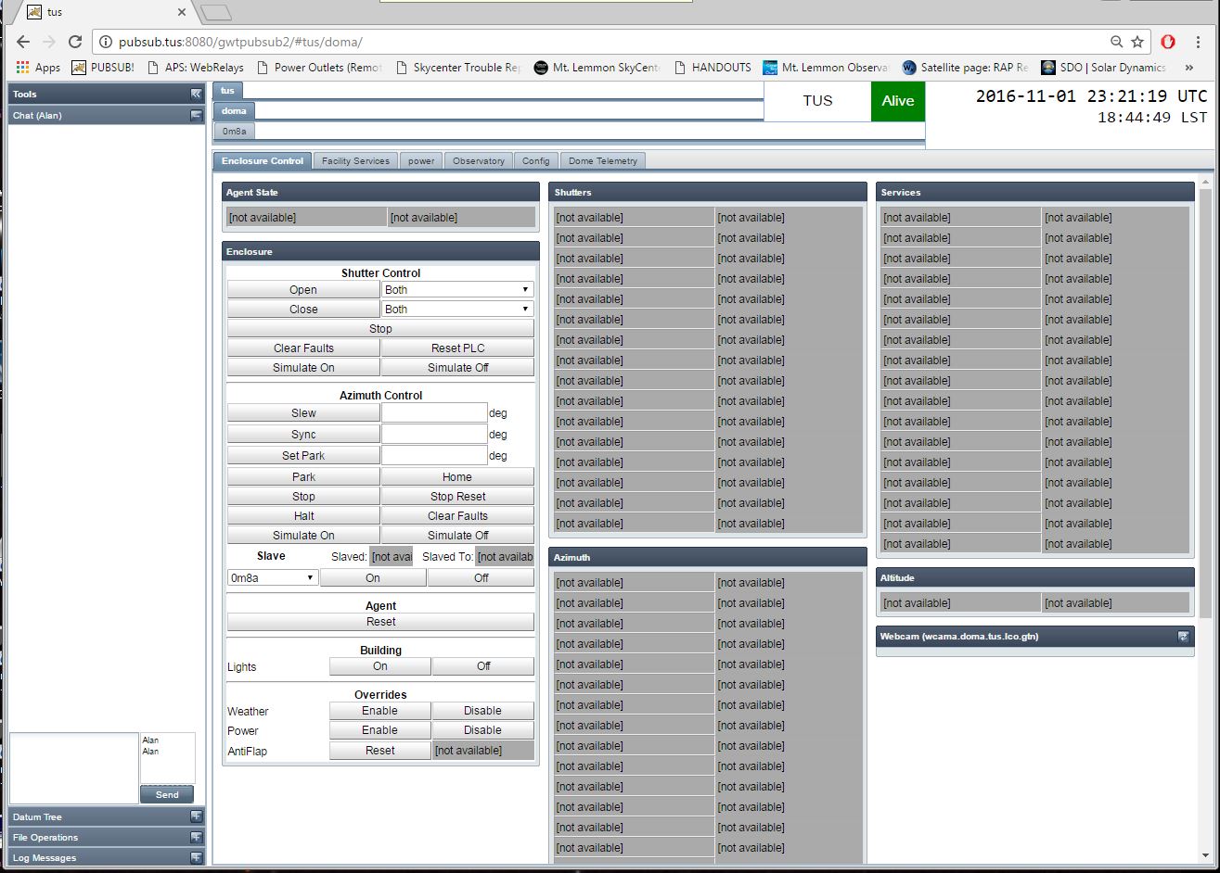Image resolution: width=1220 pixels, height=873 pixels.
Task: Collapse the Tools sidebar panel
Action: tap(196, 94)
